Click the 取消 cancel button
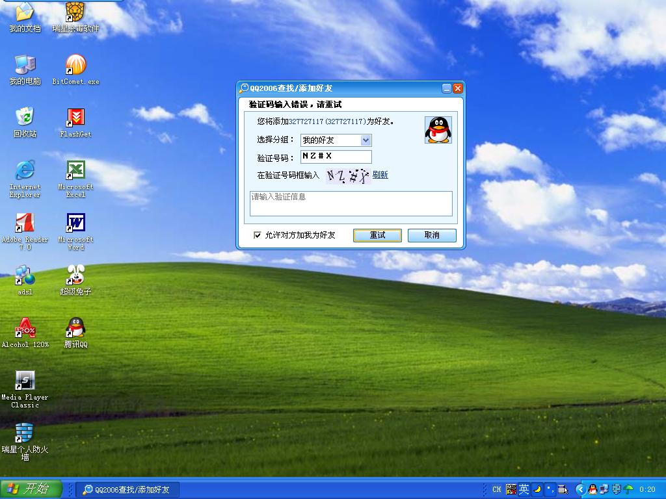This screenshot has width=666, height=499. point(432,235)
